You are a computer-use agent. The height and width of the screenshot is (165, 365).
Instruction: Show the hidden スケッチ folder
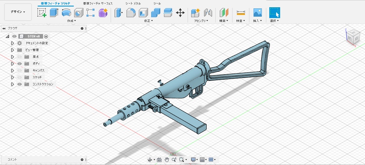[x=19, y=77]
